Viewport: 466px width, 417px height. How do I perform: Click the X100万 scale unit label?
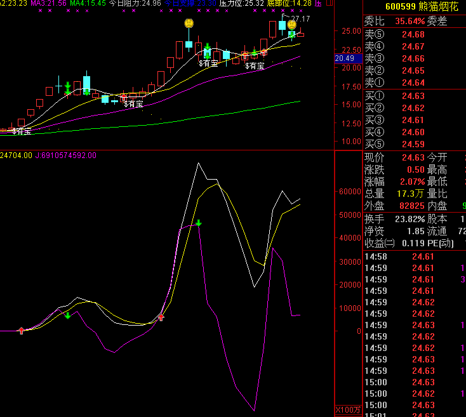[x=348, y=410]
